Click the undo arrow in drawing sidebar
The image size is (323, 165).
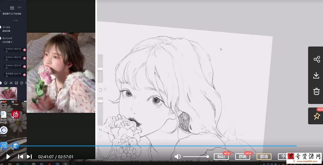100,130
